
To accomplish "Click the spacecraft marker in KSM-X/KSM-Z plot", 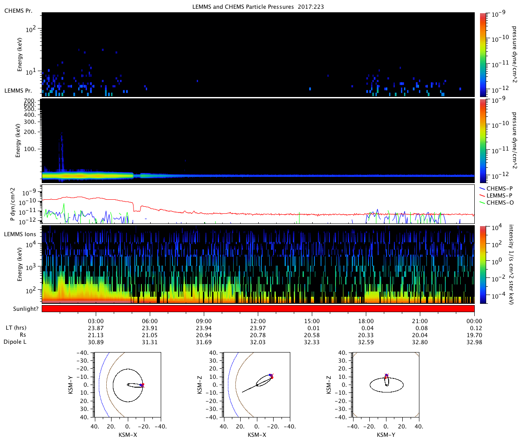I will (x=271, y=376).
